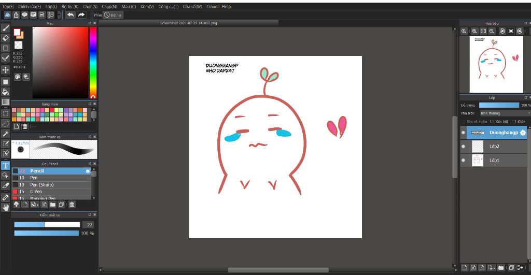Adjust the Độ trong opacity slider
The height and width of the screenshot is (275, 531).
point(499,105)
